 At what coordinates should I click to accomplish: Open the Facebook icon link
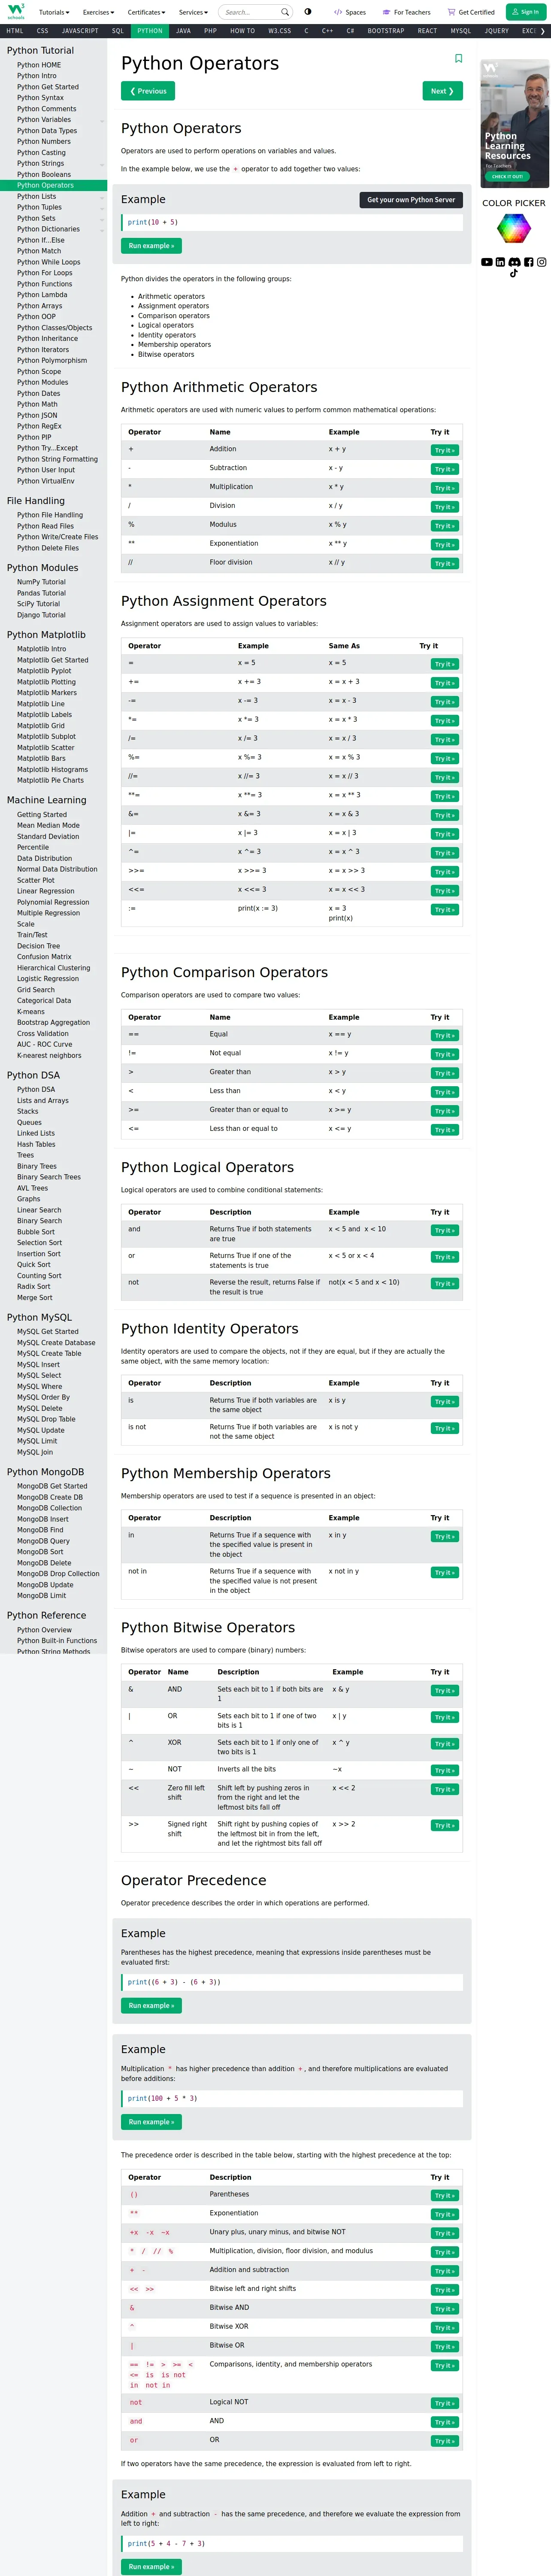point(528,262)
